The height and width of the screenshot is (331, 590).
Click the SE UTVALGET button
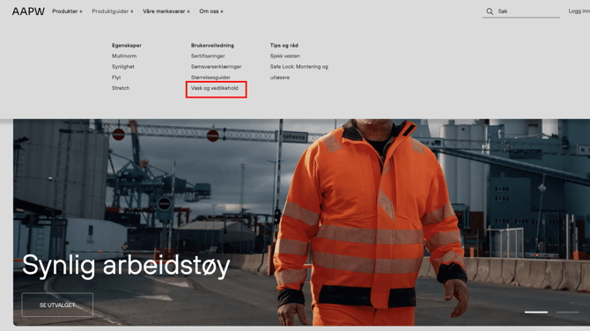click(x=57, y=305)
